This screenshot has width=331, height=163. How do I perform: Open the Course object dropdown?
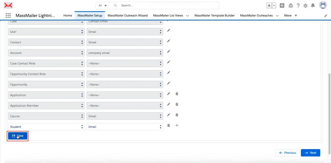pos(46,116)
